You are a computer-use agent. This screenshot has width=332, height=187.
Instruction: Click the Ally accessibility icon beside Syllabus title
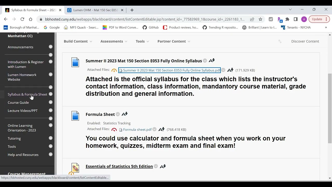[x=212, y=61]
